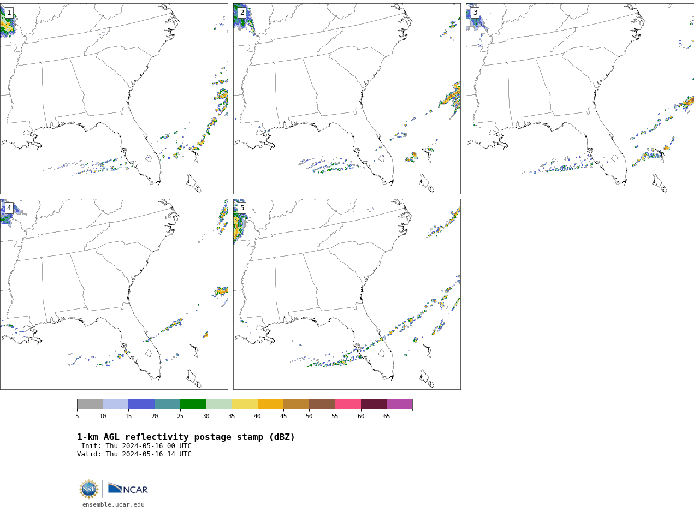Image resolution: width=699 pixels, height=511 pixels.
Task: Click the gray 5-10 dBZ color swatch
Action: [90, 404]
